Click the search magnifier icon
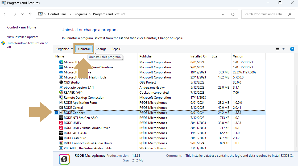This screenshot has height=166, width=298. coord(290,14)
